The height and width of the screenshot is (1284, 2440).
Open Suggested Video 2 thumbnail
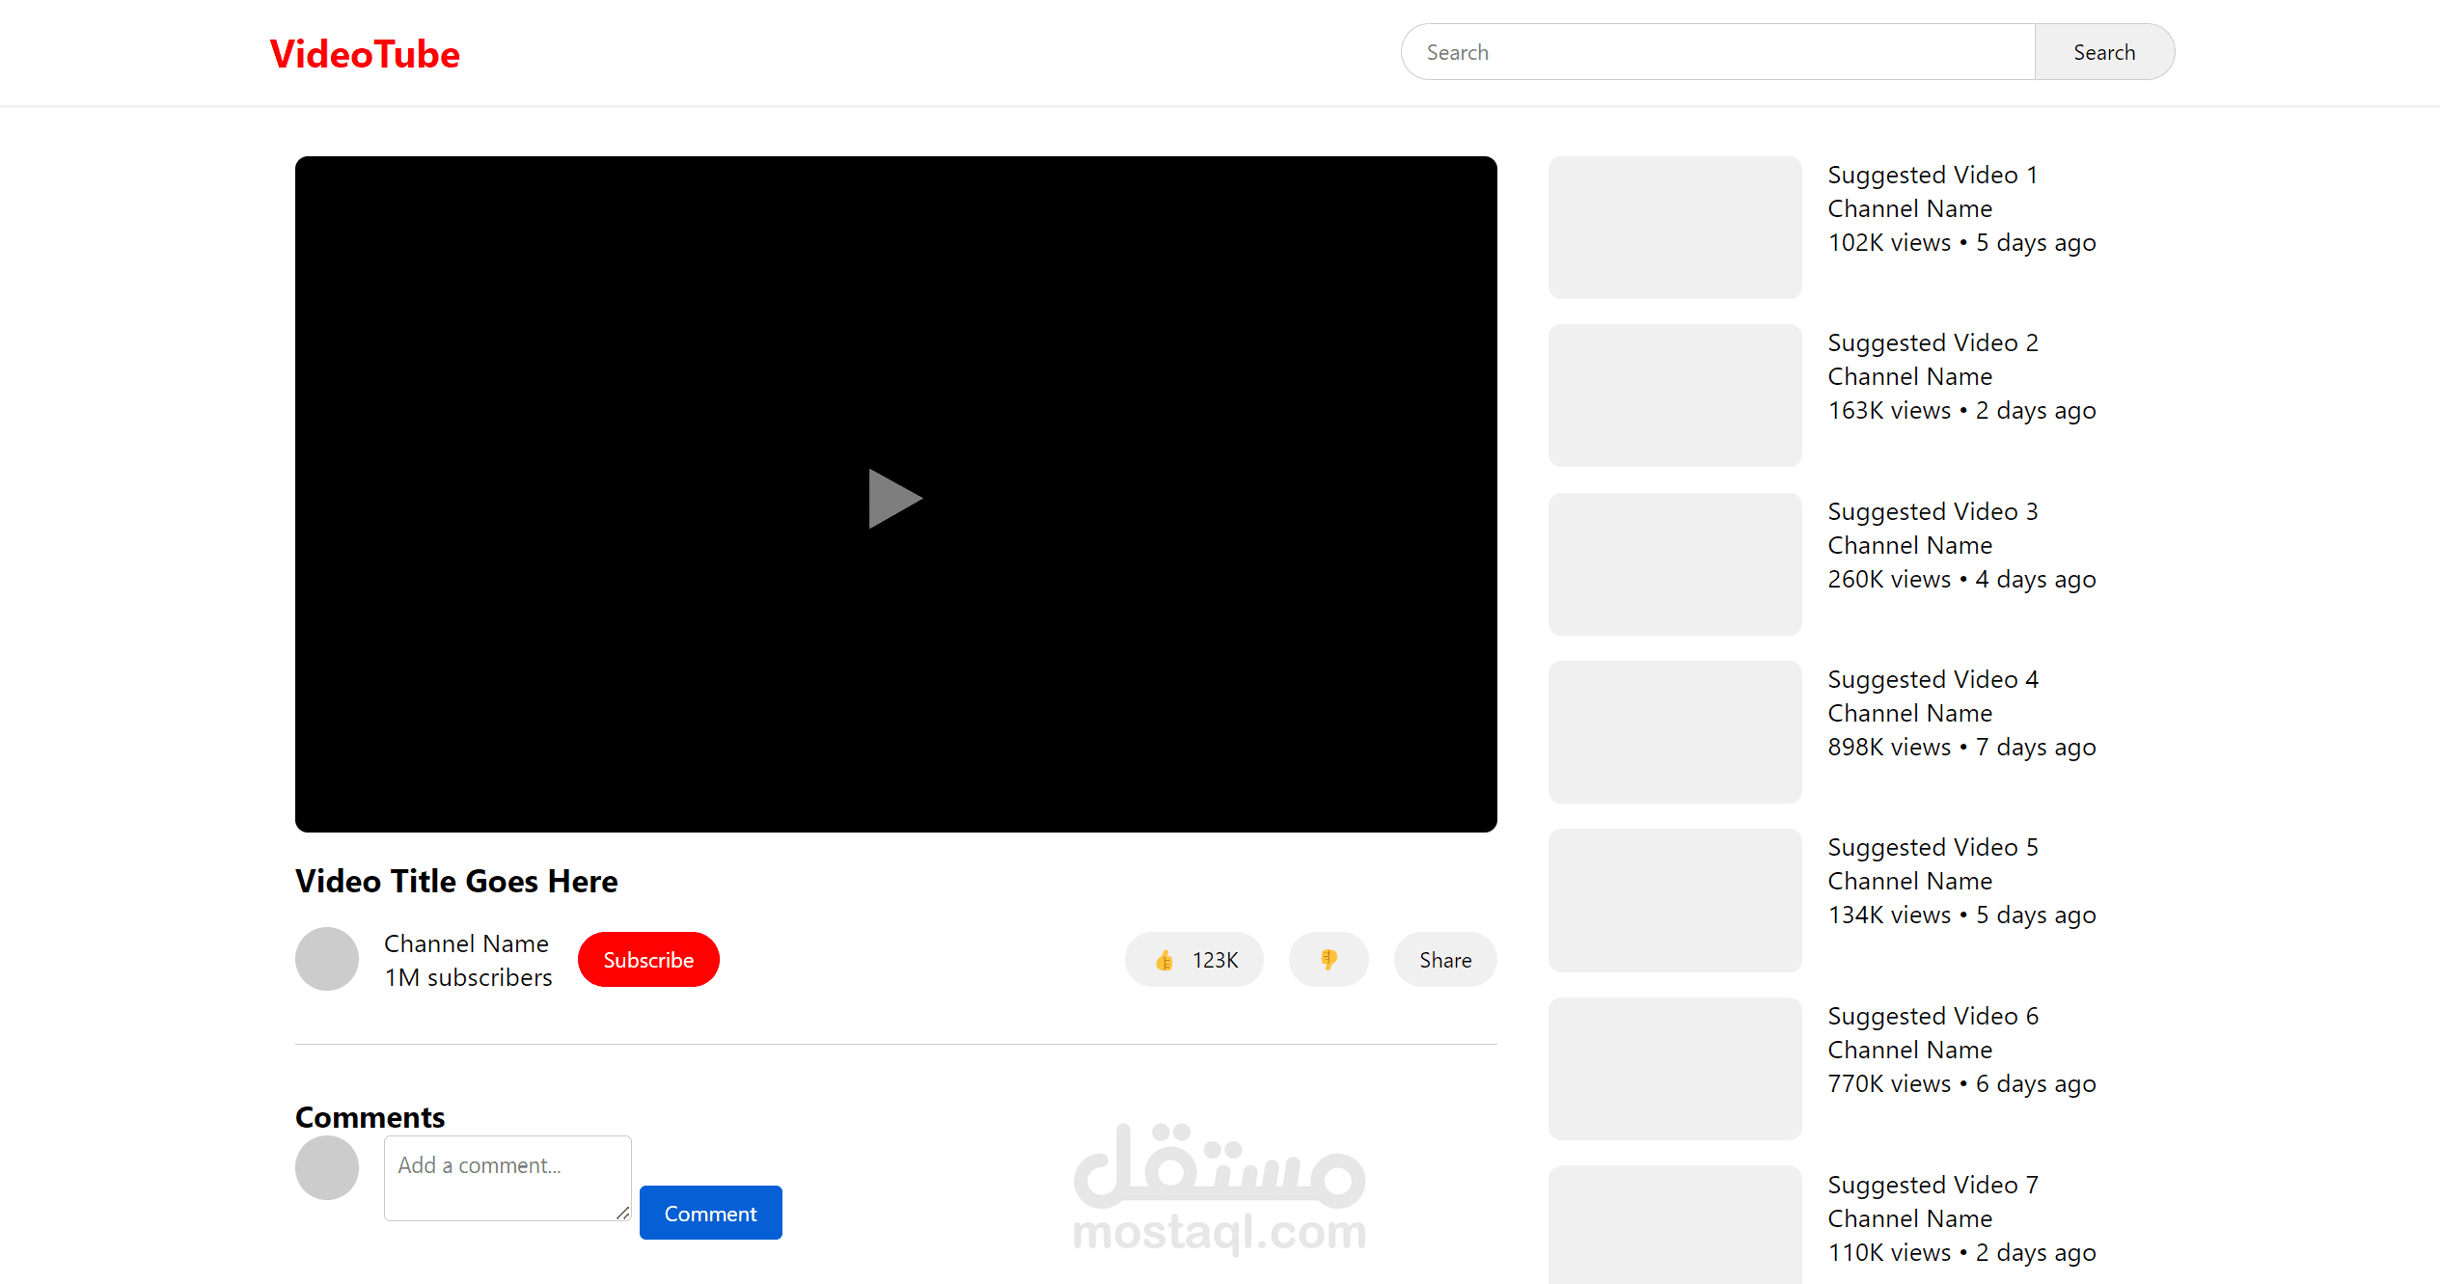pyautogui.click(x=1675, y=396)
